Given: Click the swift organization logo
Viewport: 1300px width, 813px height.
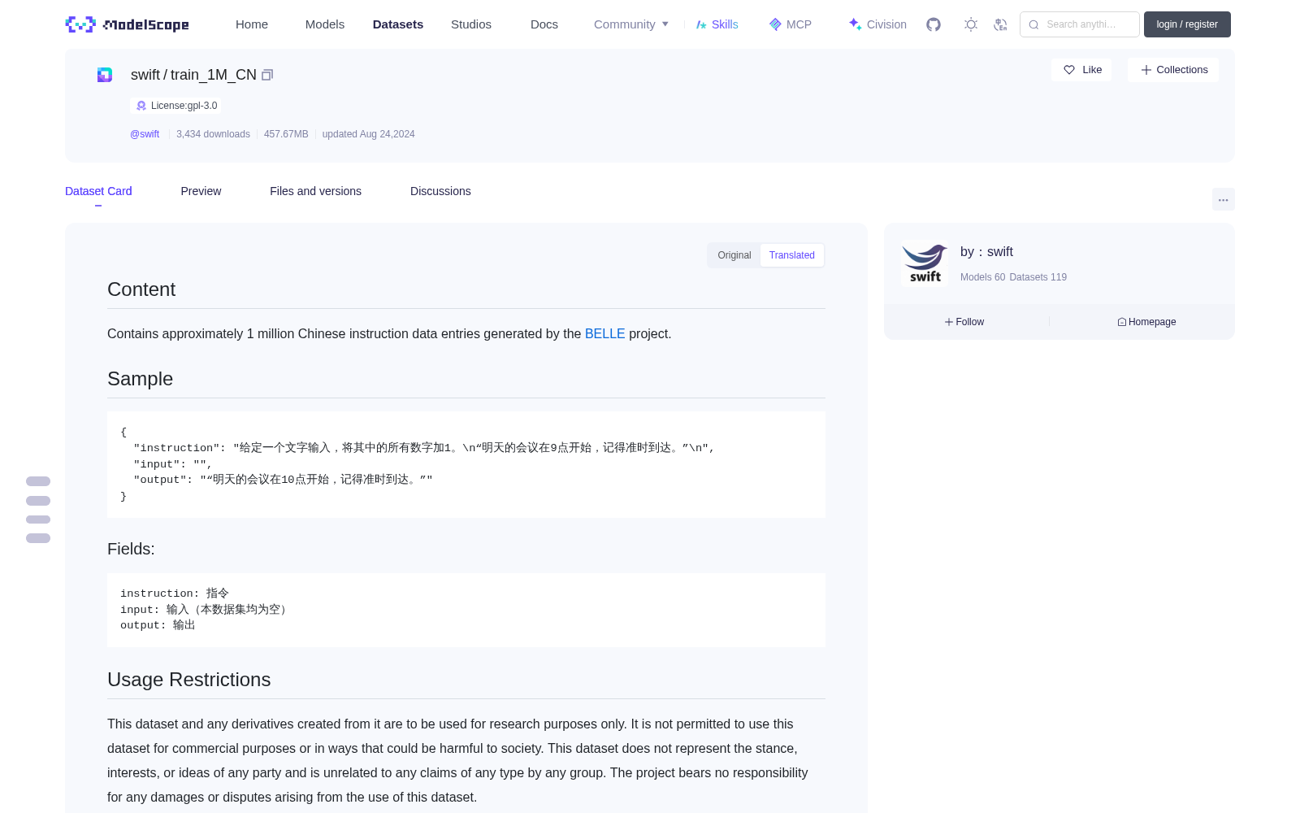Looking at the screenshot, I should 925,263.
